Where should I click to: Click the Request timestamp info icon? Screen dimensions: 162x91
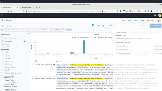(x=117, y=53)
